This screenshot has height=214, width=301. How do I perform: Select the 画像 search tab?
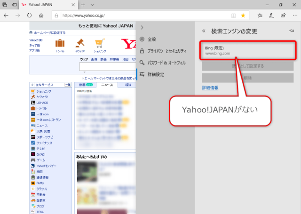[94, 59]
